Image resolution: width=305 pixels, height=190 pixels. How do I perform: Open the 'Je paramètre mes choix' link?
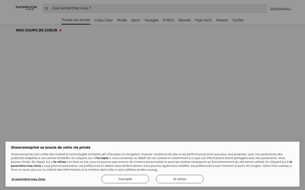(28, 179)
